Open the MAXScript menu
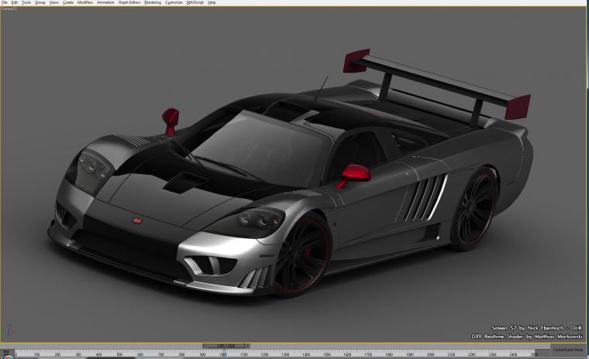Image resolution: width=589 pixels, height=359 pixels. coord(195,2)
